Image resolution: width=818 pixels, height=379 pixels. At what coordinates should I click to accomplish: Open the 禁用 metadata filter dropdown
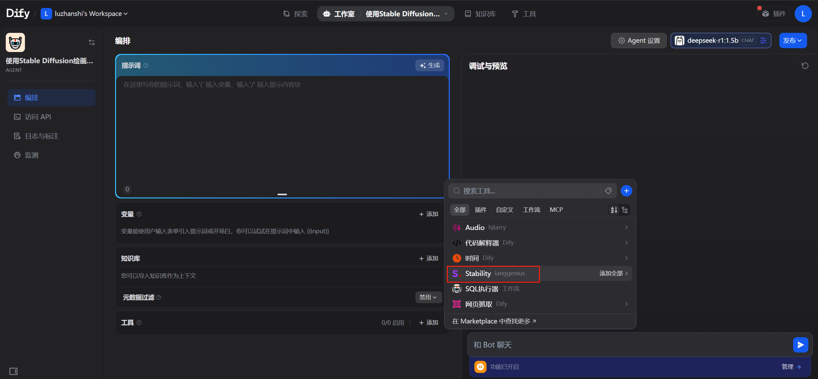428,297
